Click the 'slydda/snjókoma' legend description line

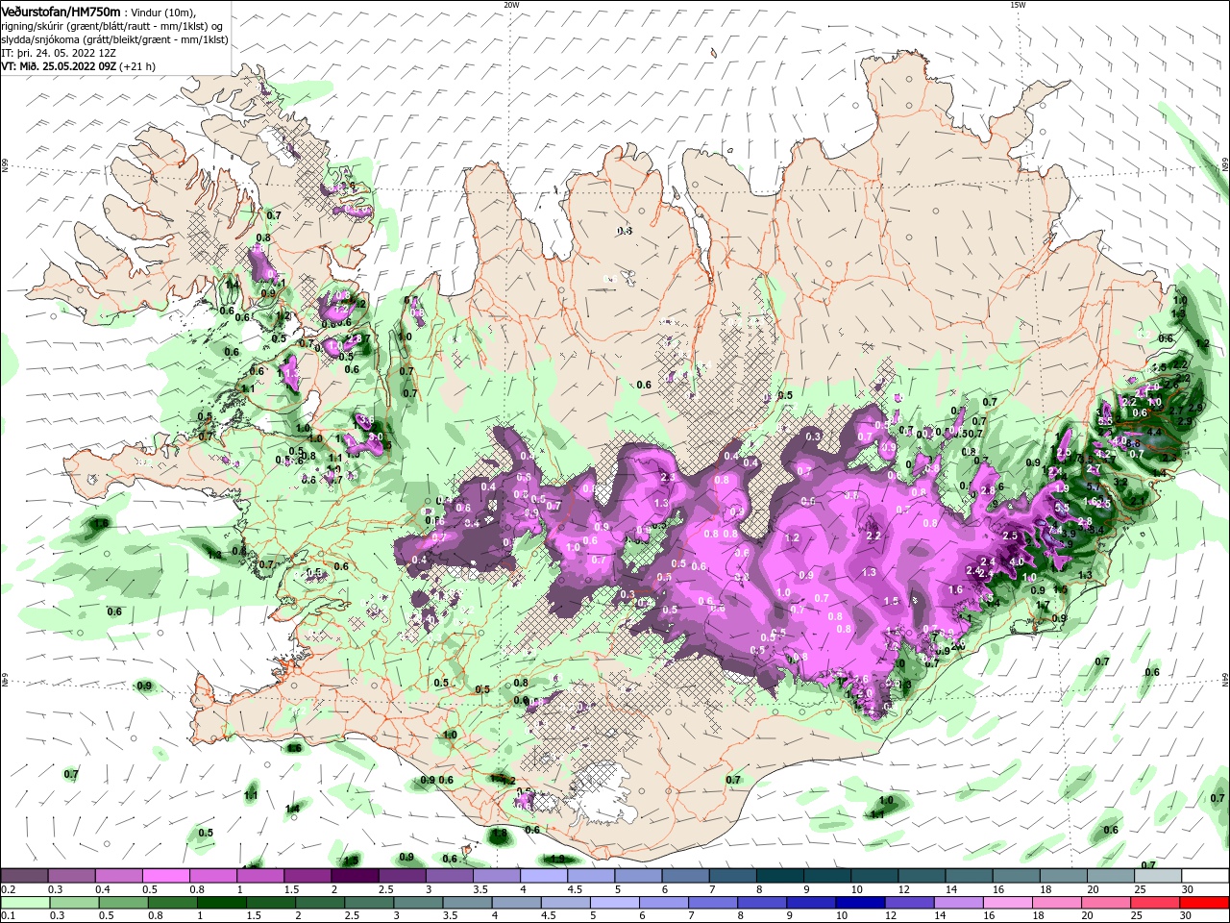(114, 39)
